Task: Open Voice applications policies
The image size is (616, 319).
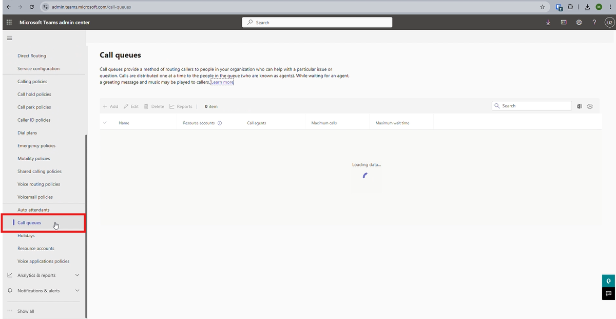Action: [44, 261]
